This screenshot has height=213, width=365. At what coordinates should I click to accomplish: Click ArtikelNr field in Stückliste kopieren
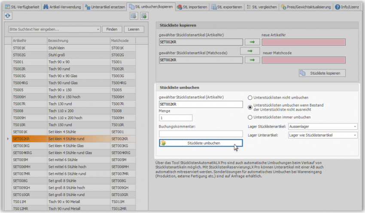point(201,42)
